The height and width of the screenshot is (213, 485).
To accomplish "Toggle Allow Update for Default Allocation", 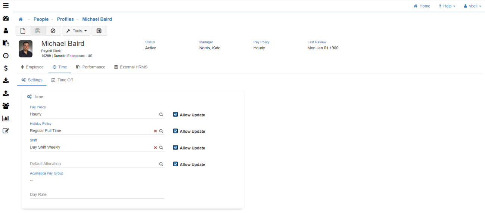I will point(175,164).
